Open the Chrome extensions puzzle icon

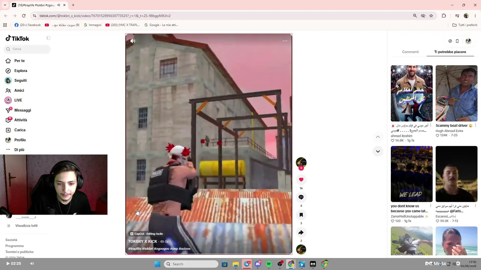(x=444, y=16)
